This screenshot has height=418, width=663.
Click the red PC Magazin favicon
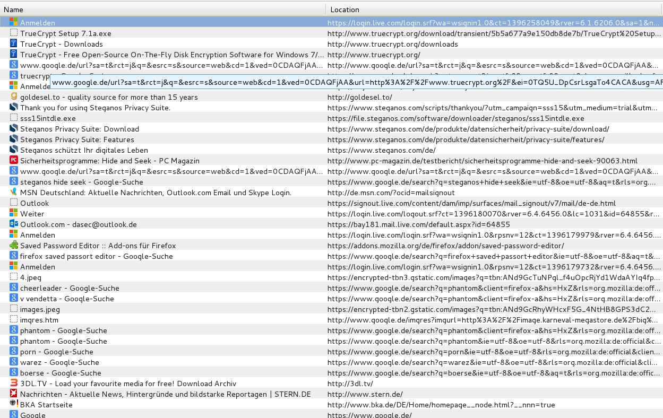tap(14, 161)
